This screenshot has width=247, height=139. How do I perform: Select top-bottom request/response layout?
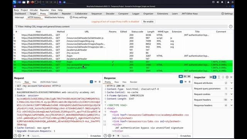pyautogui.click(x=185, y=76)
